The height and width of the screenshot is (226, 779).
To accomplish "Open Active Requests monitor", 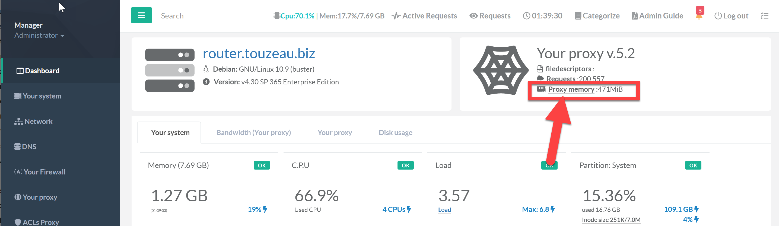I will (424, 16).
